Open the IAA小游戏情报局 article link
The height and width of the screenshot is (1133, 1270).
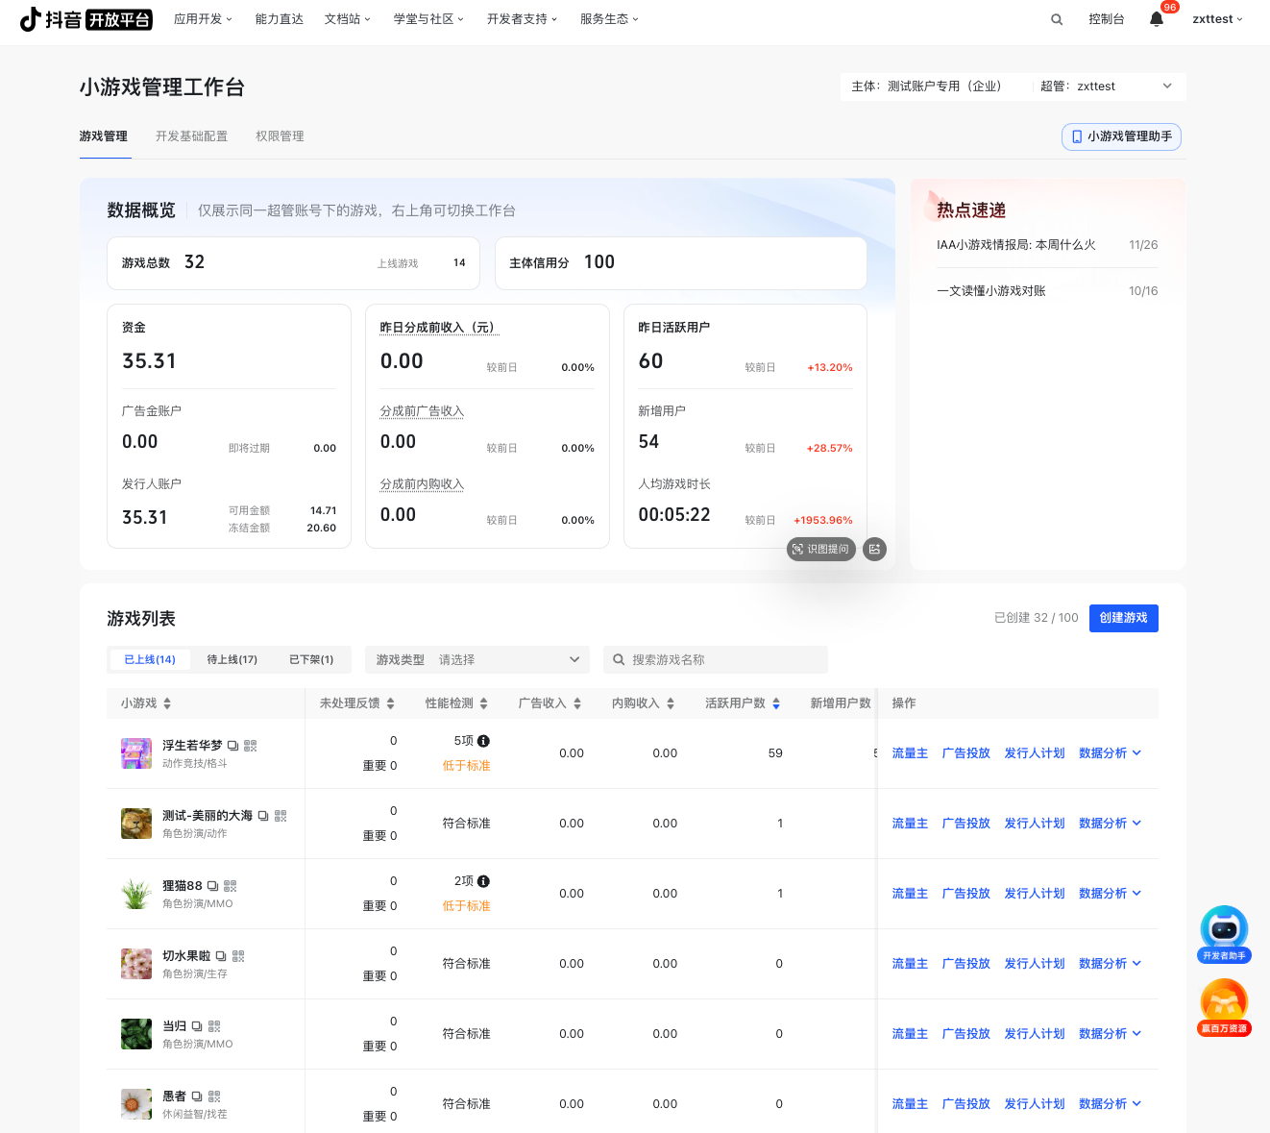click(x=1015, y=245)
